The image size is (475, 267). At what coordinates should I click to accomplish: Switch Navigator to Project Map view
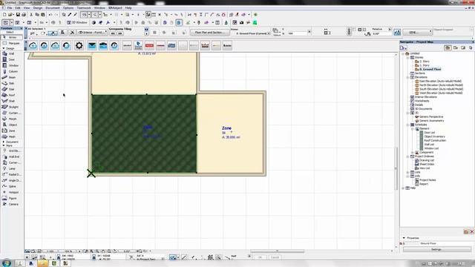(448, 47)
